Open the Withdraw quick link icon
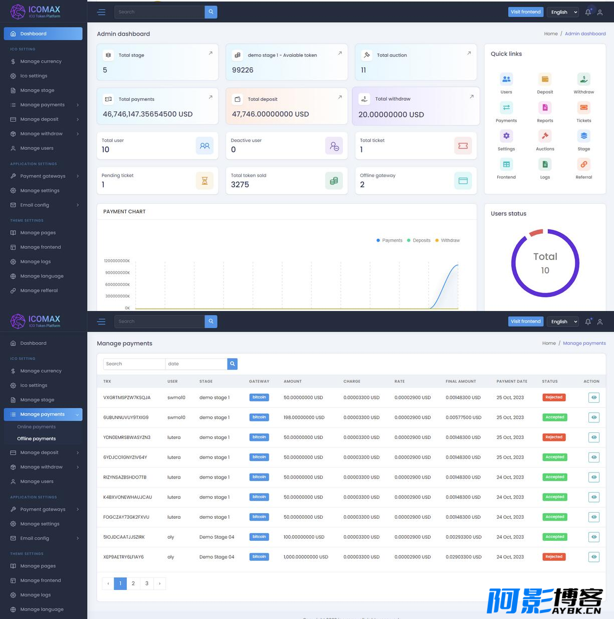The width and height of the screenshot is (614, 619). click(x=584, y=79)
